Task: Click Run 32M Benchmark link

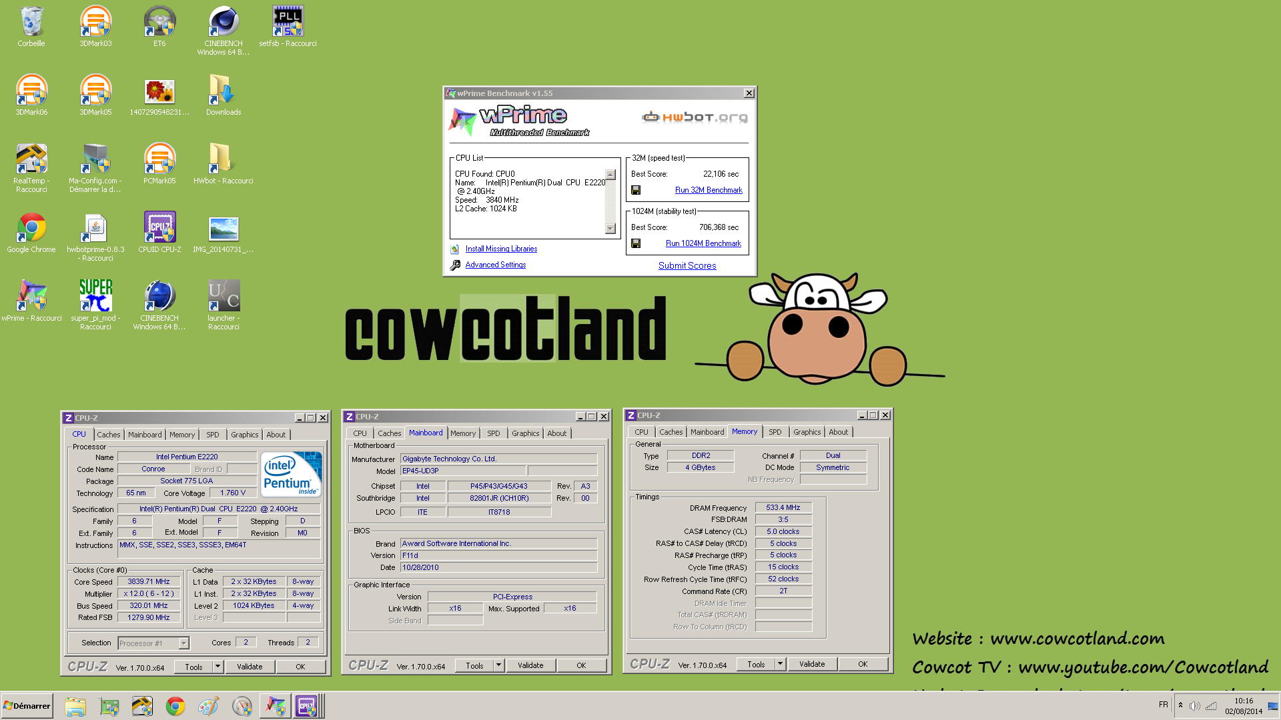Action: [709, 190]
